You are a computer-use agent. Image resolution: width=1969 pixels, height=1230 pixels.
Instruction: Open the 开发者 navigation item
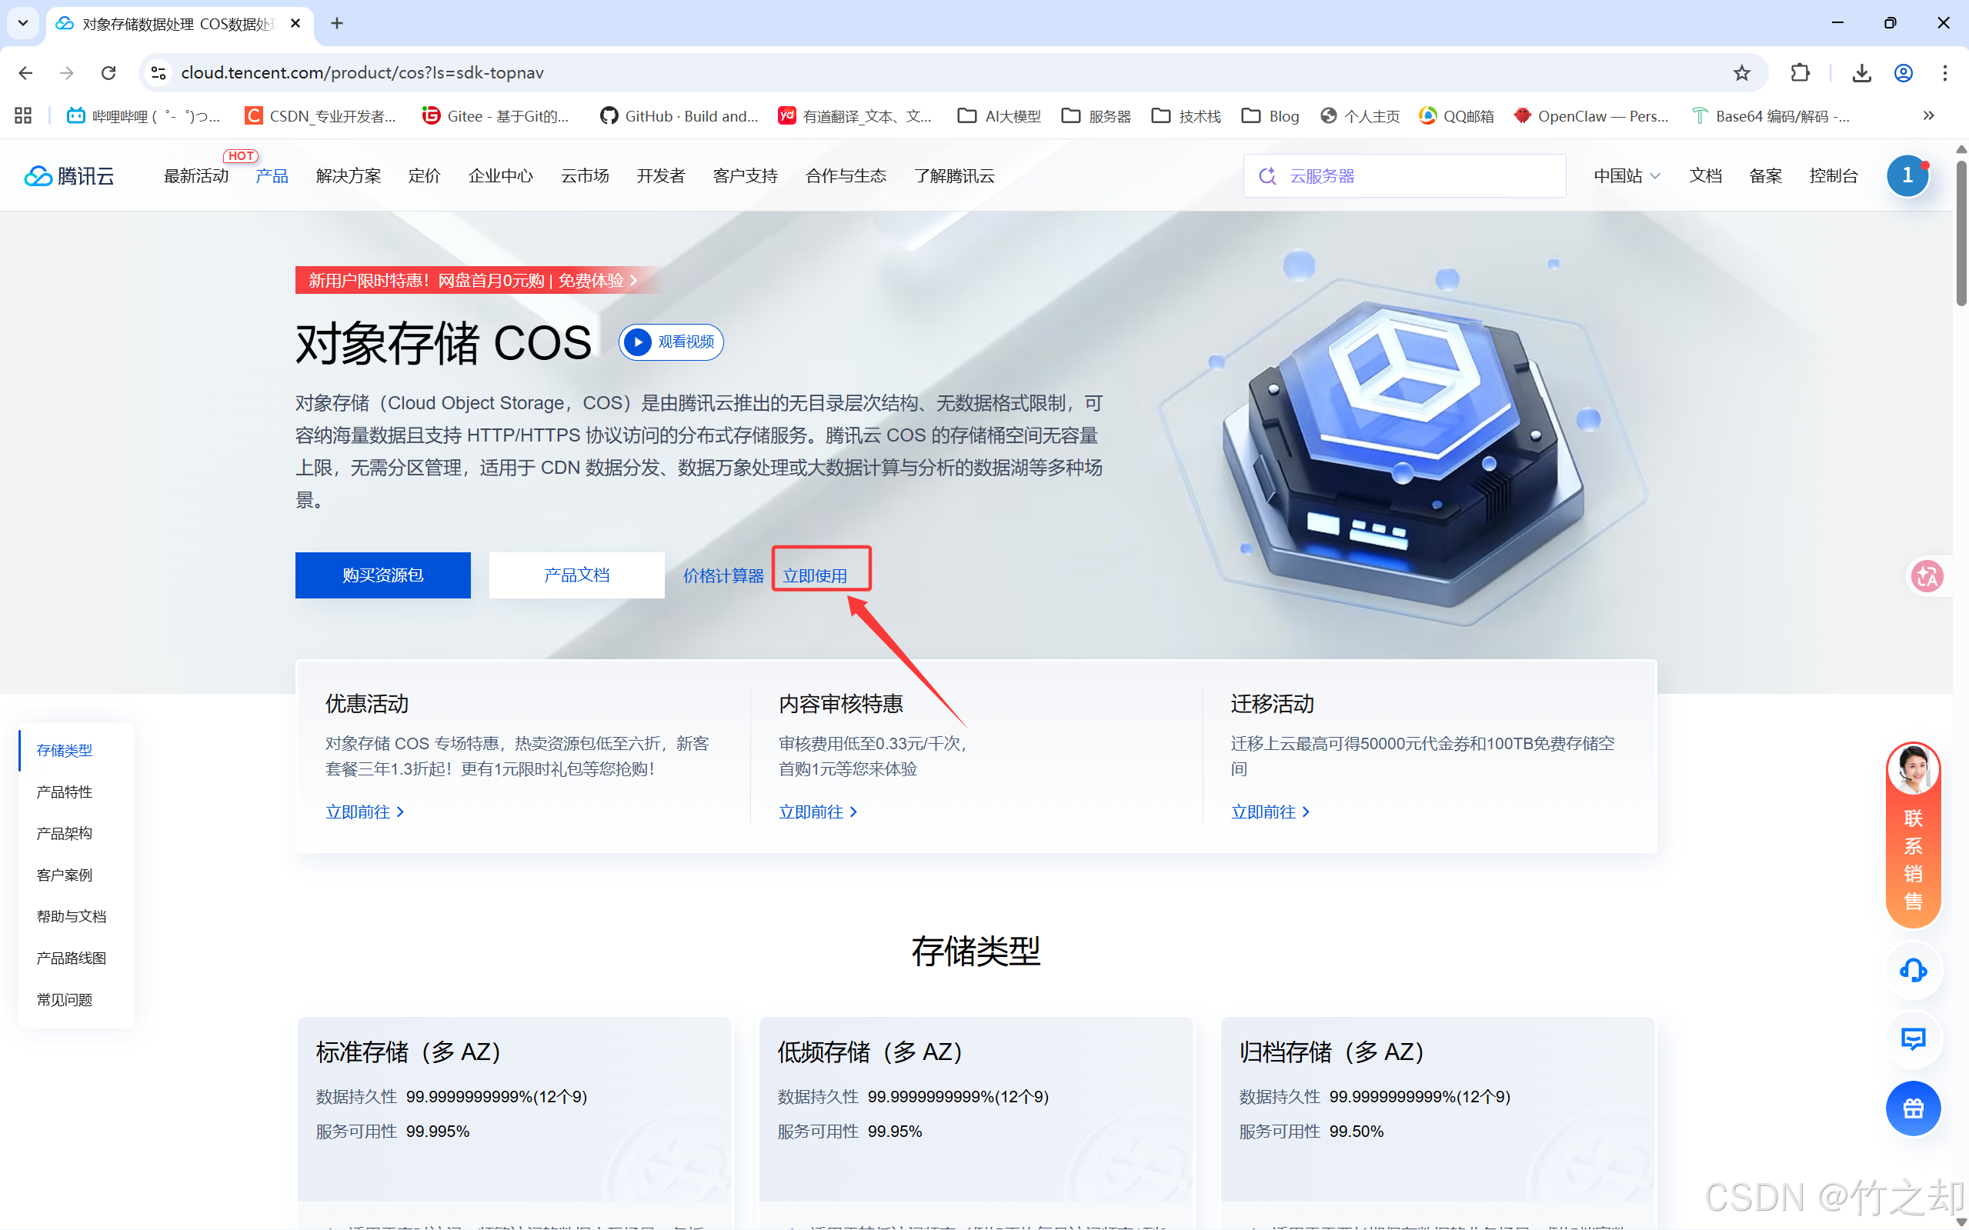pyautogui.click(x=661, y=175)
